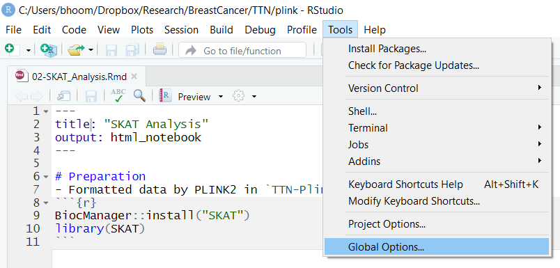Click the Find/Replace magnifier icon
This screenshot has width=560, height=268.
click(139, 95)
